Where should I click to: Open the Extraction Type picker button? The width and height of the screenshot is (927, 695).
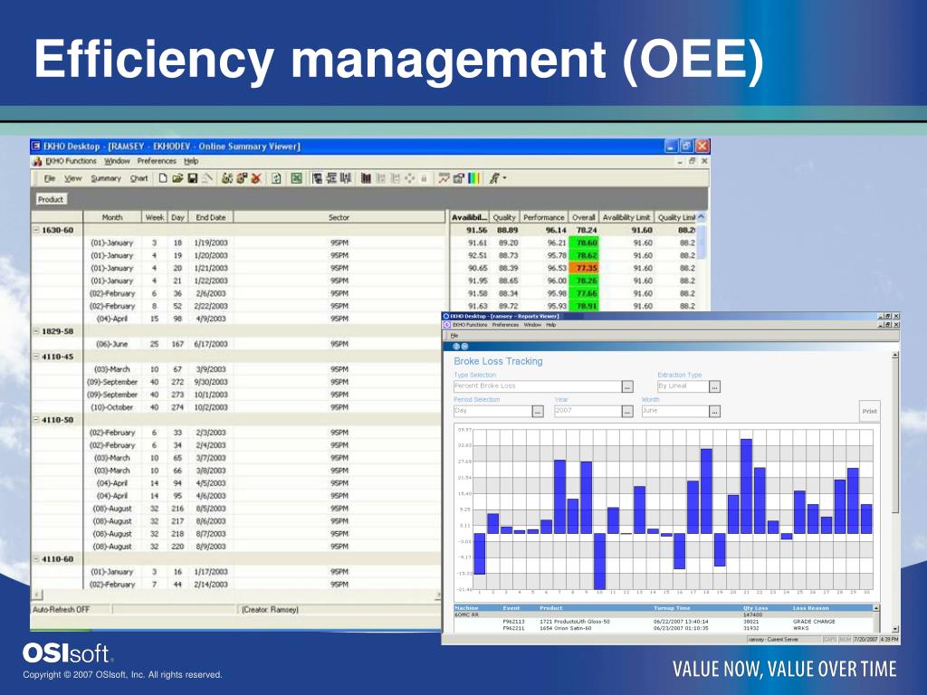tap(715, 386)
